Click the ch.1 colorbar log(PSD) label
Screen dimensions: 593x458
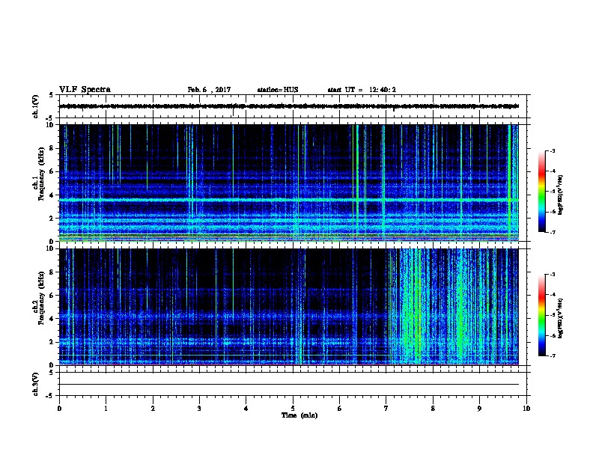pyautogui.click(x=560, y=195)
